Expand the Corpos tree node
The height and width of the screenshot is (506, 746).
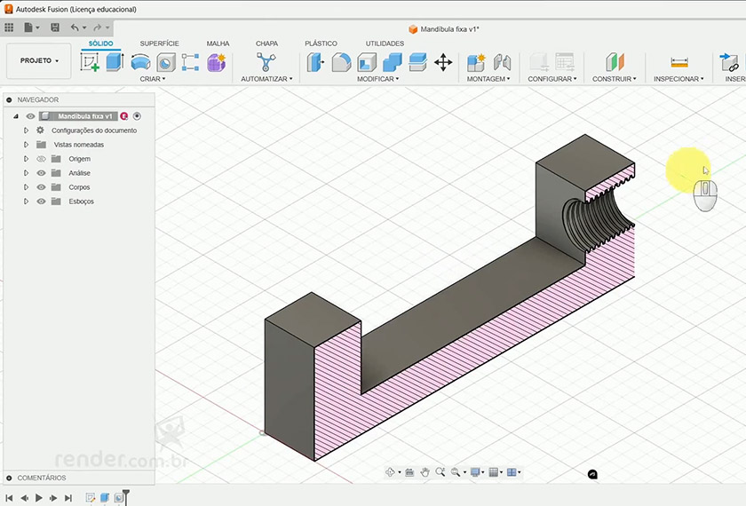27,187
